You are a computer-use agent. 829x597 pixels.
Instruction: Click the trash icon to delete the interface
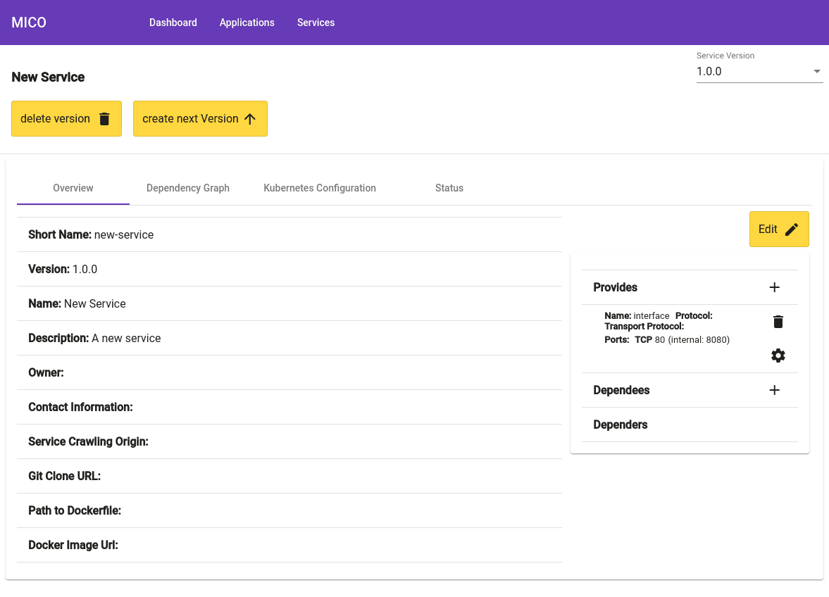(x=778, y=321)
